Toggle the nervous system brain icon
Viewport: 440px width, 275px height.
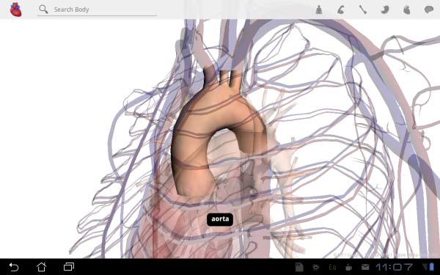click(429, 10)
